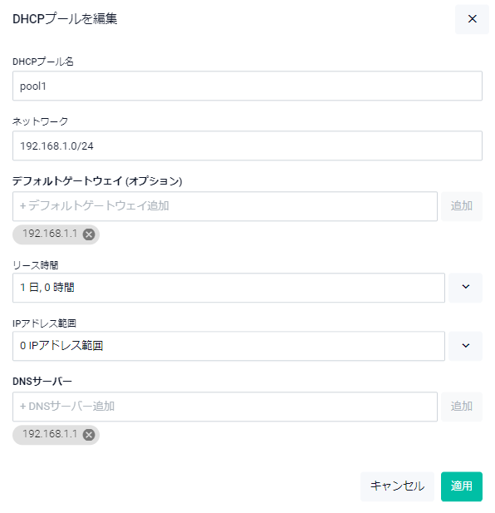Click 追加 button next to default gateway field
The height and width of the screenshot is (513, 495).
point(461,206)
